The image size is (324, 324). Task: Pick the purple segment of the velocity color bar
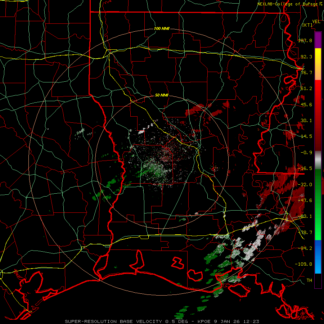tap(318, 40)
